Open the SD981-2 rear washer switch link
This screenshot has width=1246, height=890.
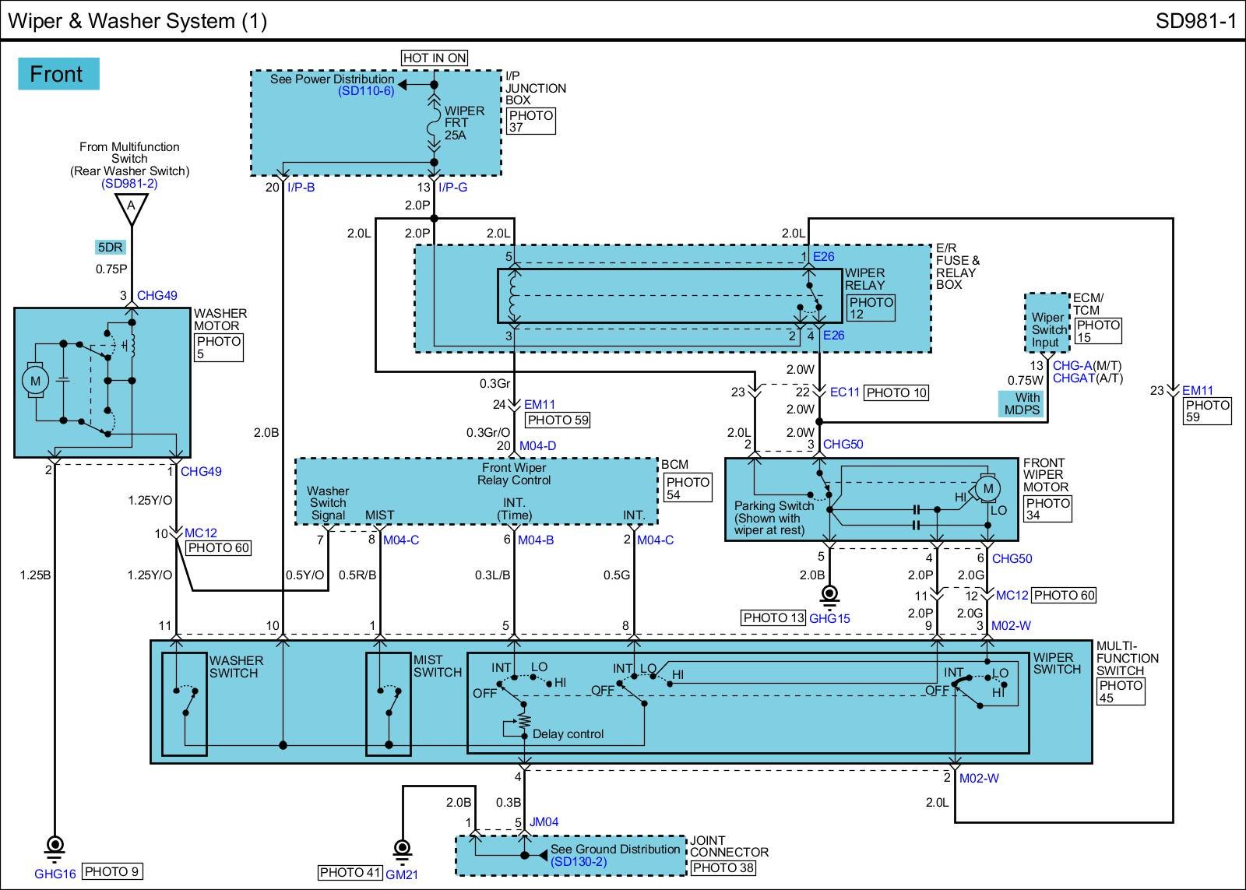[129, 184]
